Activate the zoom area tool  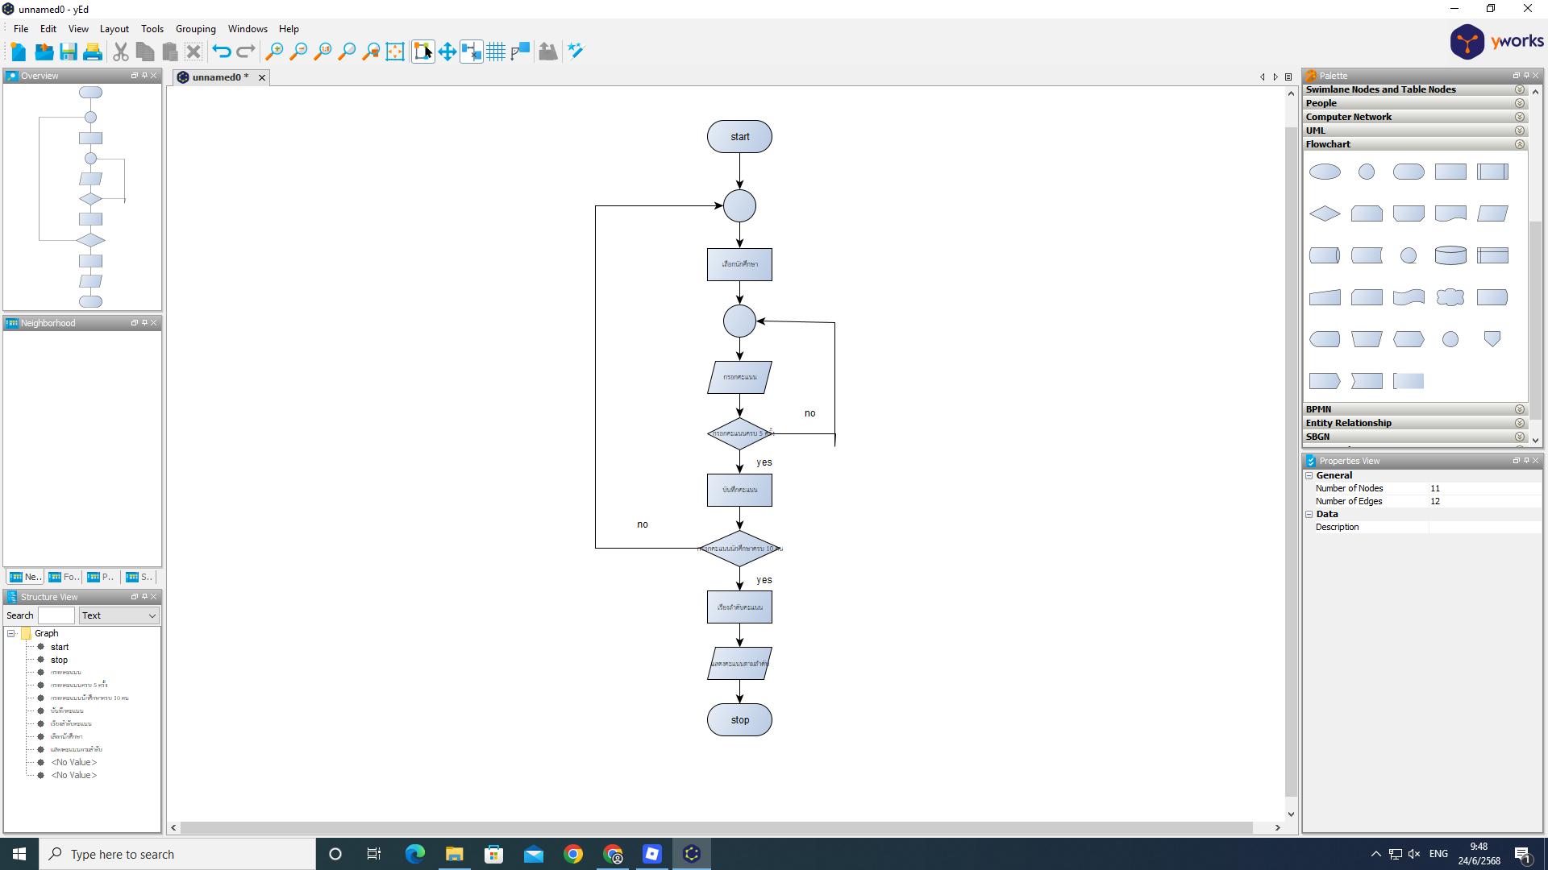(x=347, y=52)
